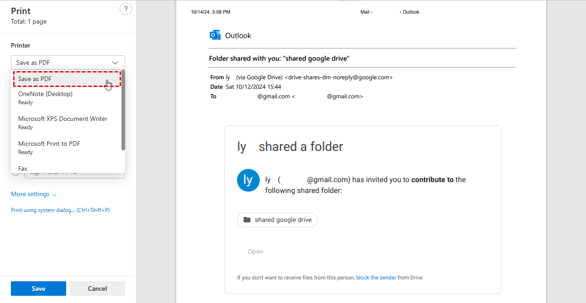Screen dimensions: 586x303
Task: Choose the Fax printer option
Action: [23, 168]
